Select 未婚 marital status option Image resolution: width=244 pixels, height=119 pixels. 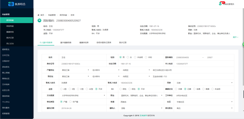coord(176,89)
